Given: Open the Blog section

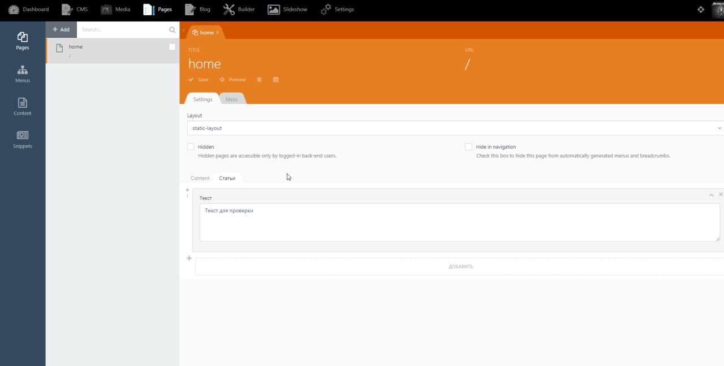Looking at the screenshot, I should click(x=198, y=10).
